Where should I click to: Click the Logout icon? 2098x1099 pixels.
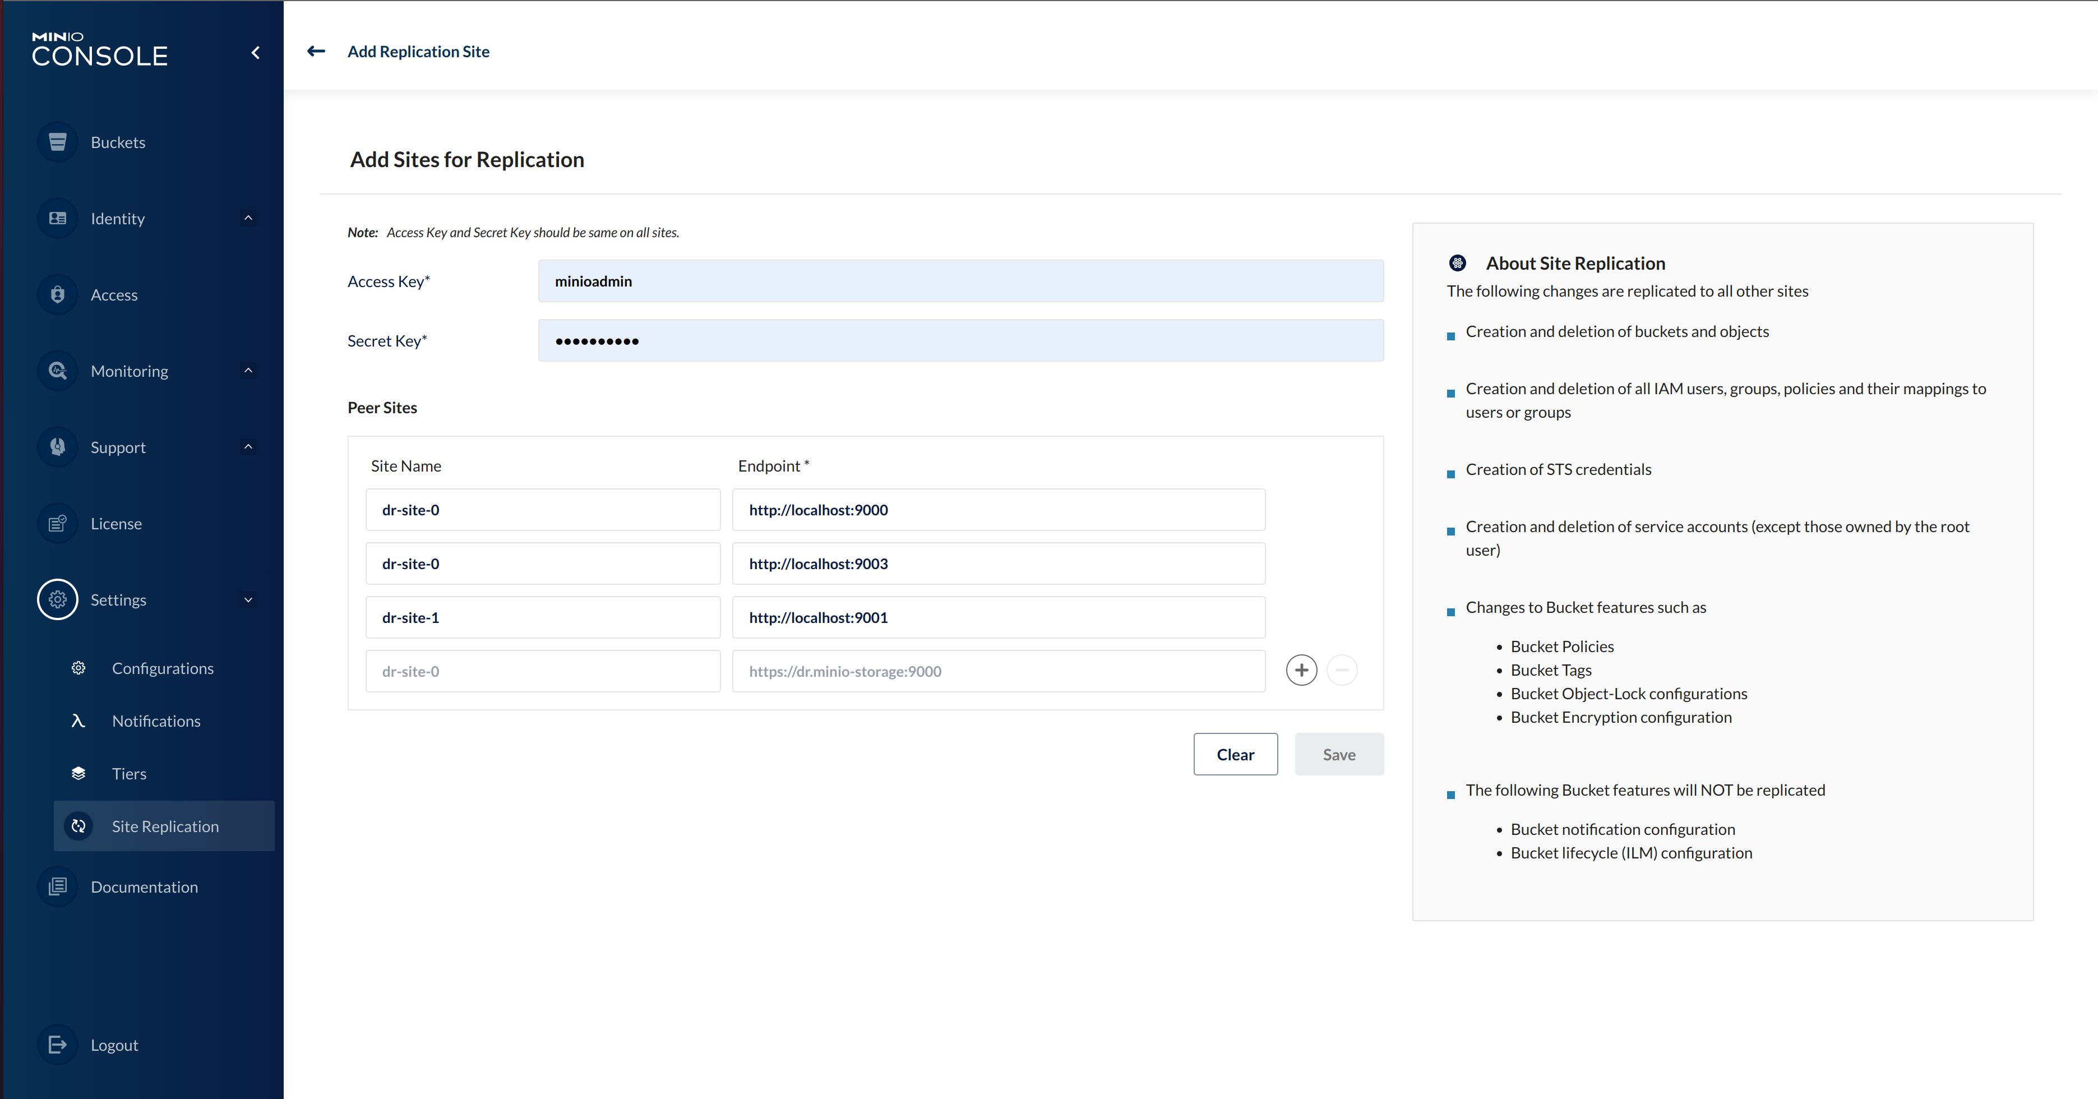point(57,1045)
